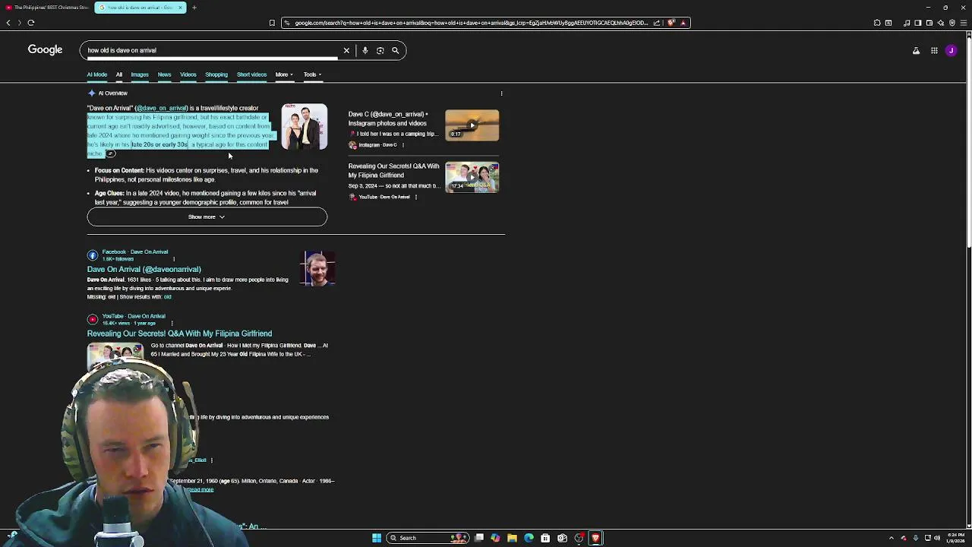Image resolution: width=972 pixels, height=547 pixels.
Task: Open Revealing Our Secrets Q&A YouTube result title
Action: 179,334
